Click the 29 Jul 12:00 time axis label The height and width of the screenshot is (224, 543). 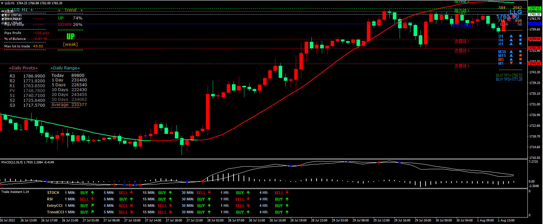point(381,220)
